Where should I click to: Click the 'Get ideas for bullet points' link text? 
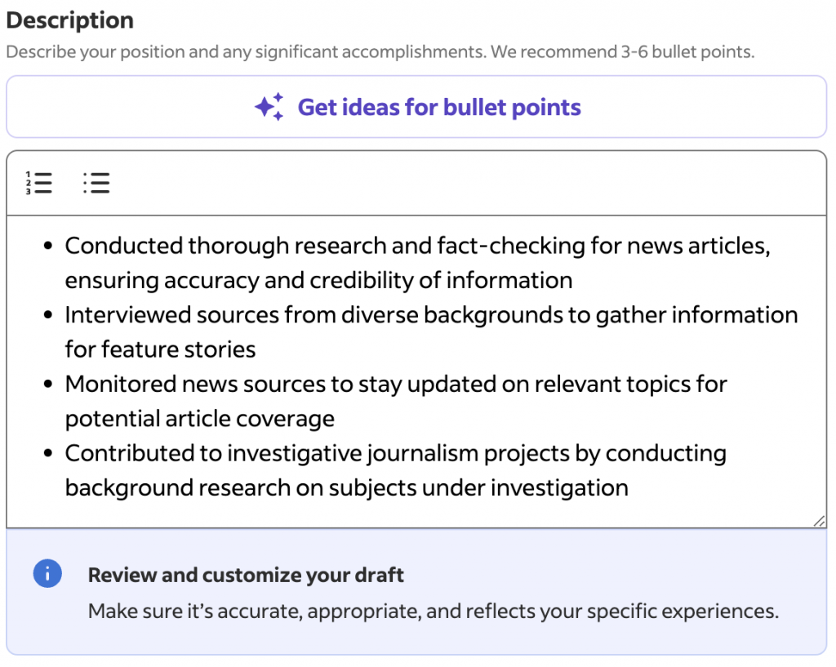tap(440, 107)
